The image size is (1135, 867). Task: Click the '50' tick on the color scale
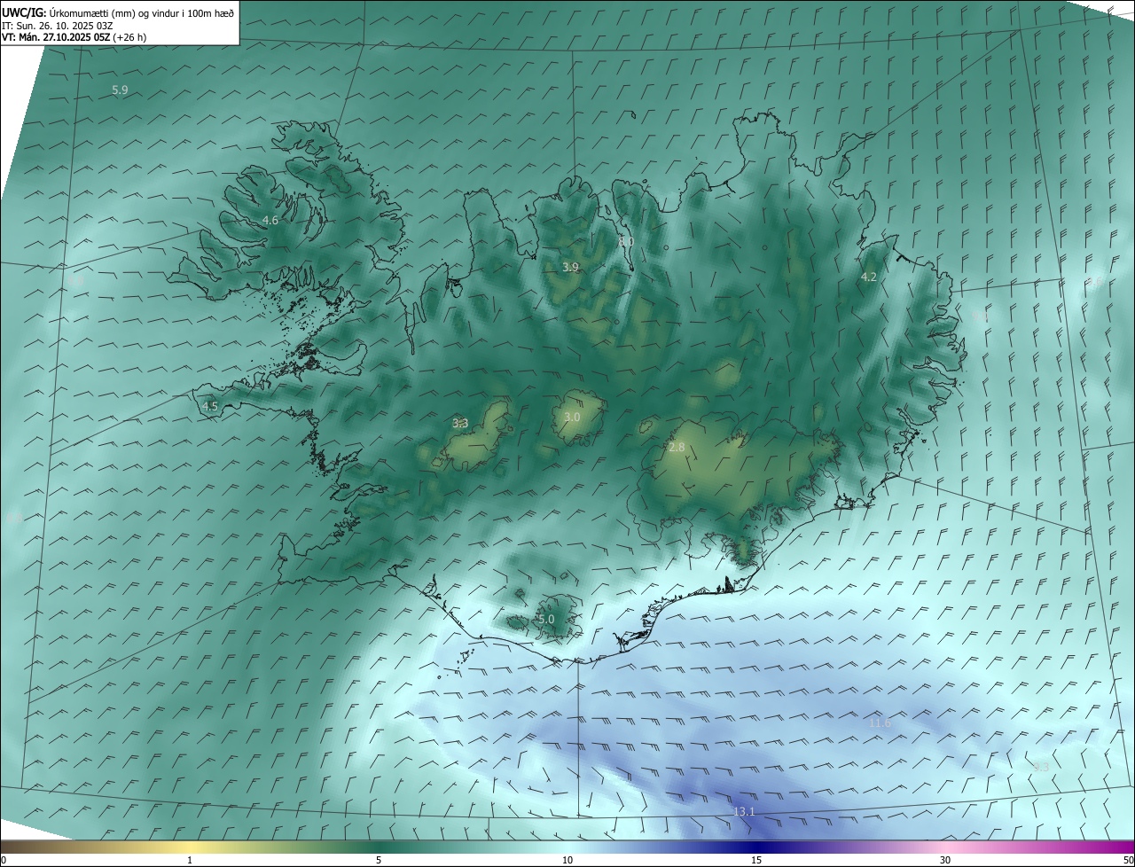[1128, 861]
